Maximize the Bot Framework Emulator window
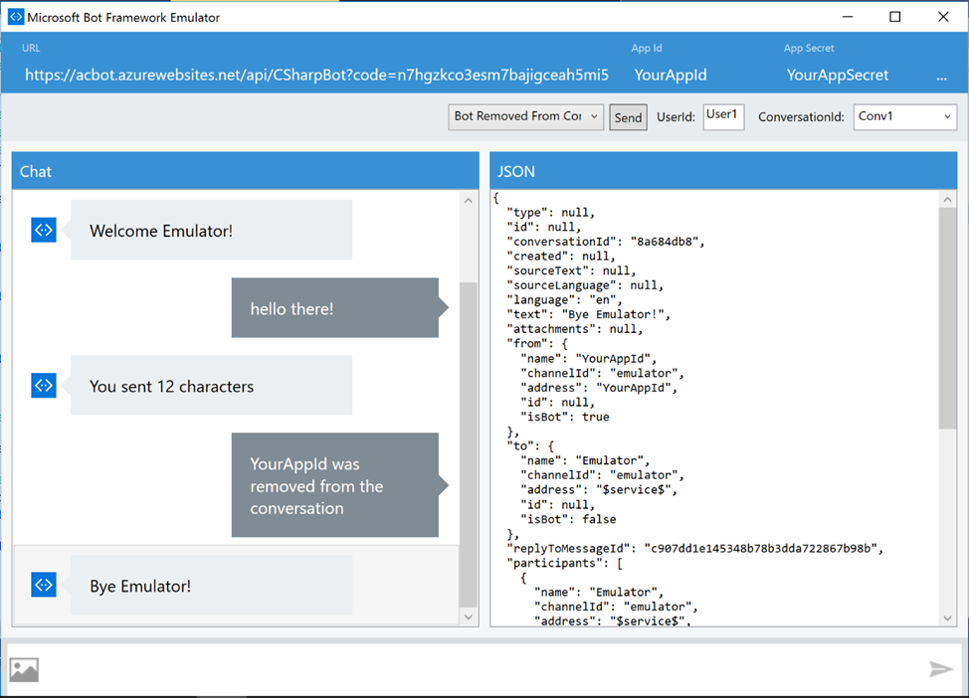The image size is (969, 698). [894, 17]
